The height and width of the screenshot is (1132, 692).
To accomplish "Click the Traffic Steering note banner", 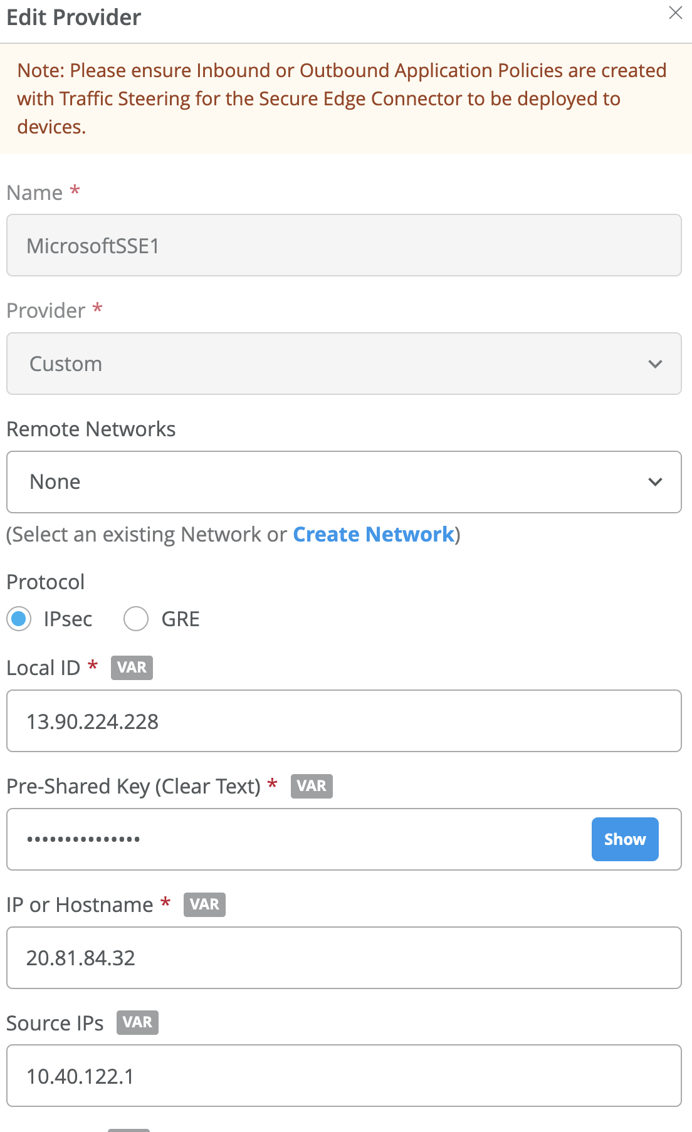I will (x=342, y=98).
